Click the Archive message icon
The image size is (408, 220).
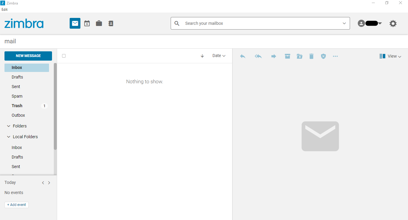pyautogui.click(x=287, y=56)
